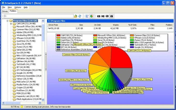Open the File menu
The height and width of the screenshot is (110, 176).
[3, 7]
